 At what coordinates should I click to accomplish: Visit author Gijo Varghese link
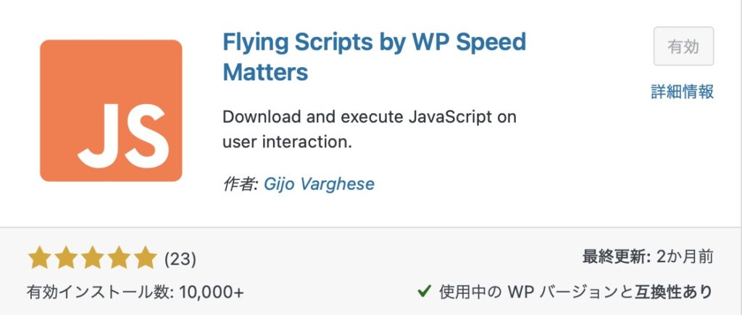tap(319, 184)
